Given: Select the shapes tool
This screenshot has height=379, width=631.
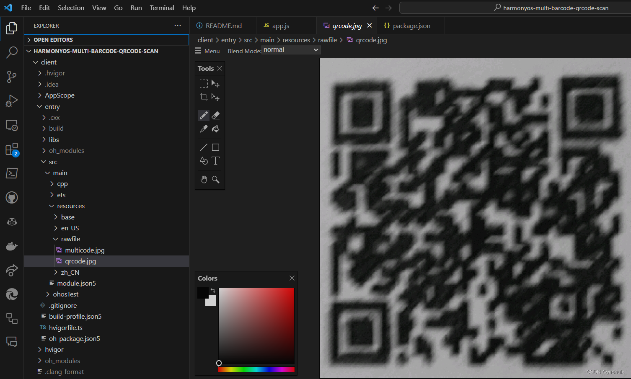Looking at the screenshot, I should (x=204, y=161).
